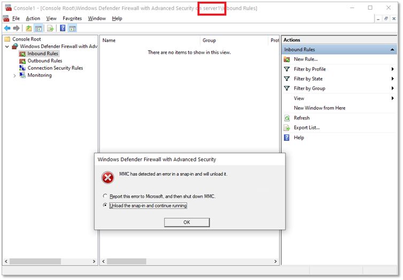Click the Filter by Group funnel icon
Viewport: 403px width, 280px height.
[287, 89]
